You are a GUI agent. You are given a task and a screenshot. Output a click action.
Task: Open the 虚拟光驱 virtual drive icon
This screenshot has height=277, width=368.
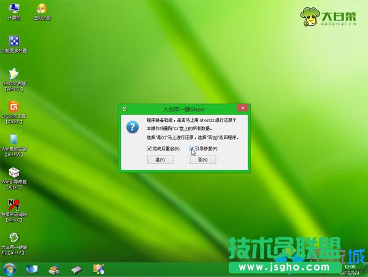tap(42, 9)
